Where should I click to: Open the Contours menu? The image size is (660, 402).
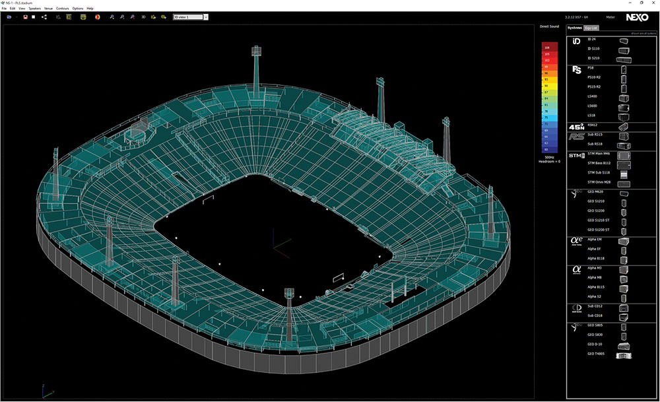pyautogui.click(x=62, y=9)
